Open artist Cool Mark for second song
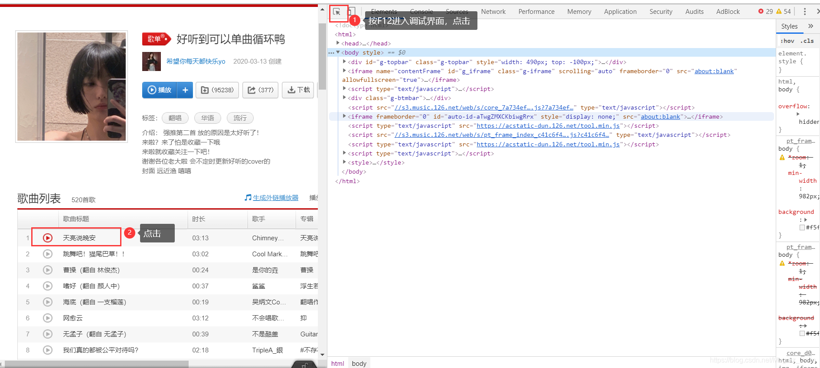This screenshot has height=368, width=820. 270,254
